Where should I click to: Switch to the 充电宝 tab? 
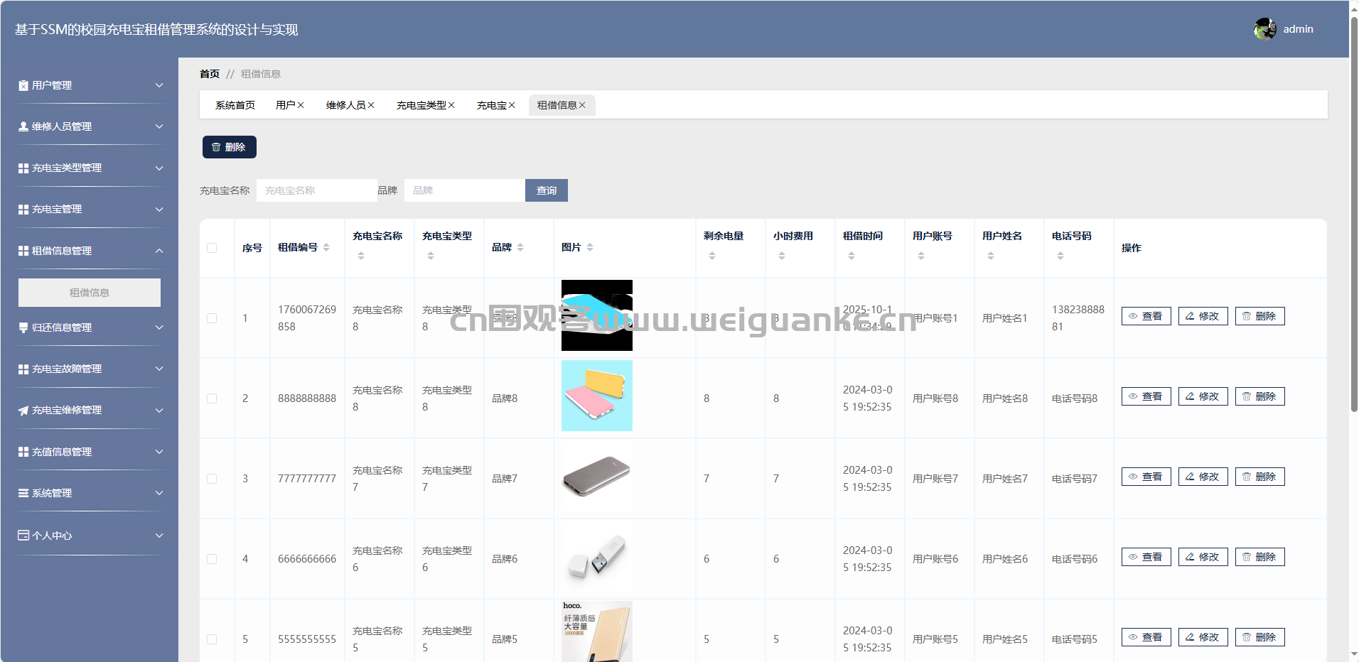point(491,105)
